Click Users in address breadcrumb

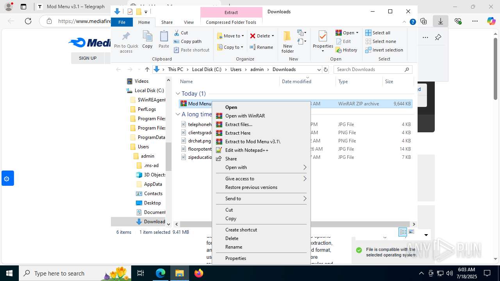tap(236, 69)
